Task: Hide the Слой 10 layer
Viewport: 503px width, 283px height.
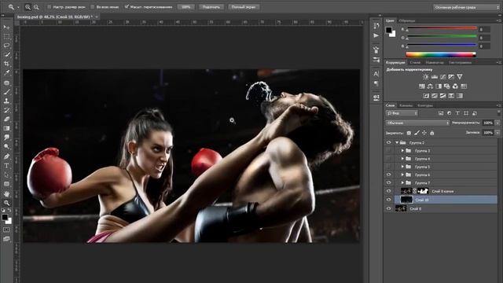Action: 388,200
